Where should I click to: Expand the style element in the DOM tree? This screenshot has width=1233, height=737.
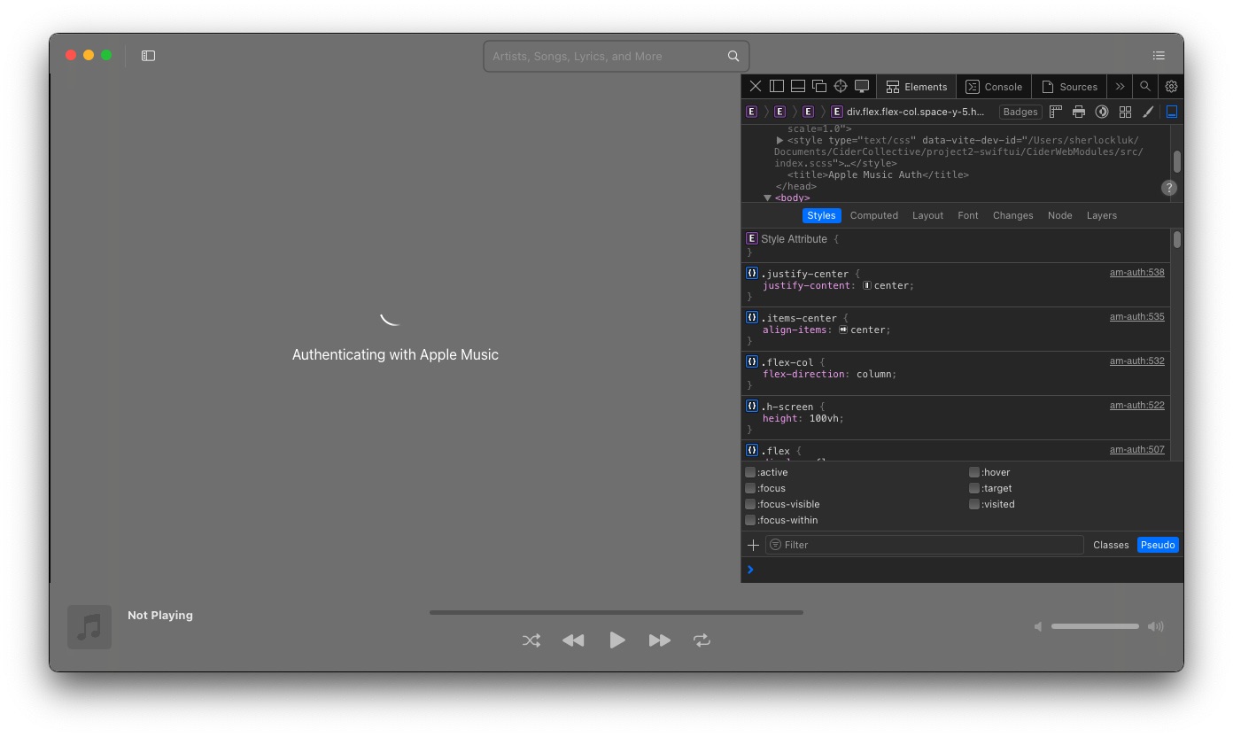(779, 141)
